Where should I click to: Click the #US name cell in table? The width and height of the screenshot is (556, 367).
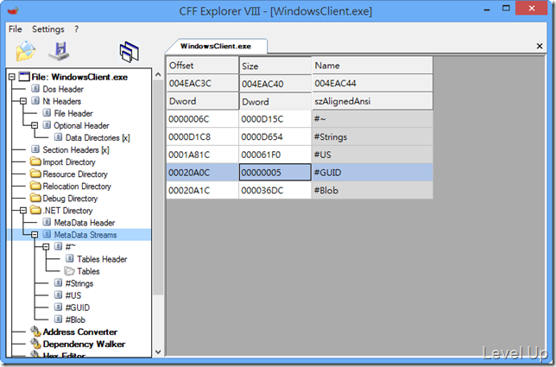tap(372, 155)
